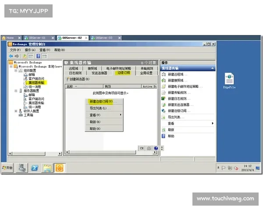Click the Back arrow toolbar icon
Screen dimensions: 263x210
pyautogui.click(x=11, y=56)
